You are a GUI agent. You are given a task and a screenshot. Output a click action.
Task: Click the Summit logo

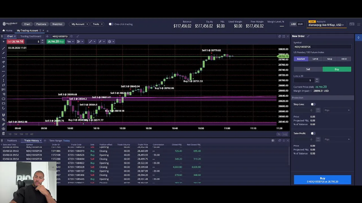(x=10, y=24)
